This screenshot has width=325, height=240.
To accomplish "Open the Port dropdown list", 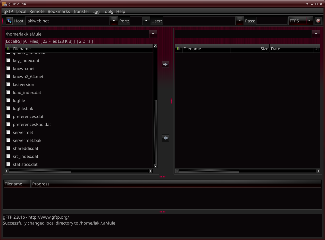I will pos(146,21).
